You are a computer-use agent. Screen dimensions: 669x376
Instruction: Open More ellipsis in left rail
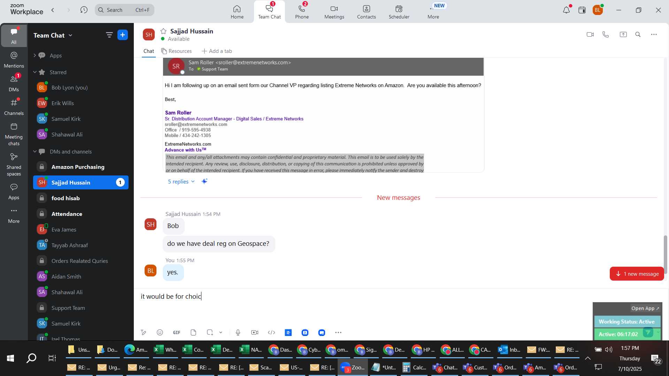pos(14,215)
